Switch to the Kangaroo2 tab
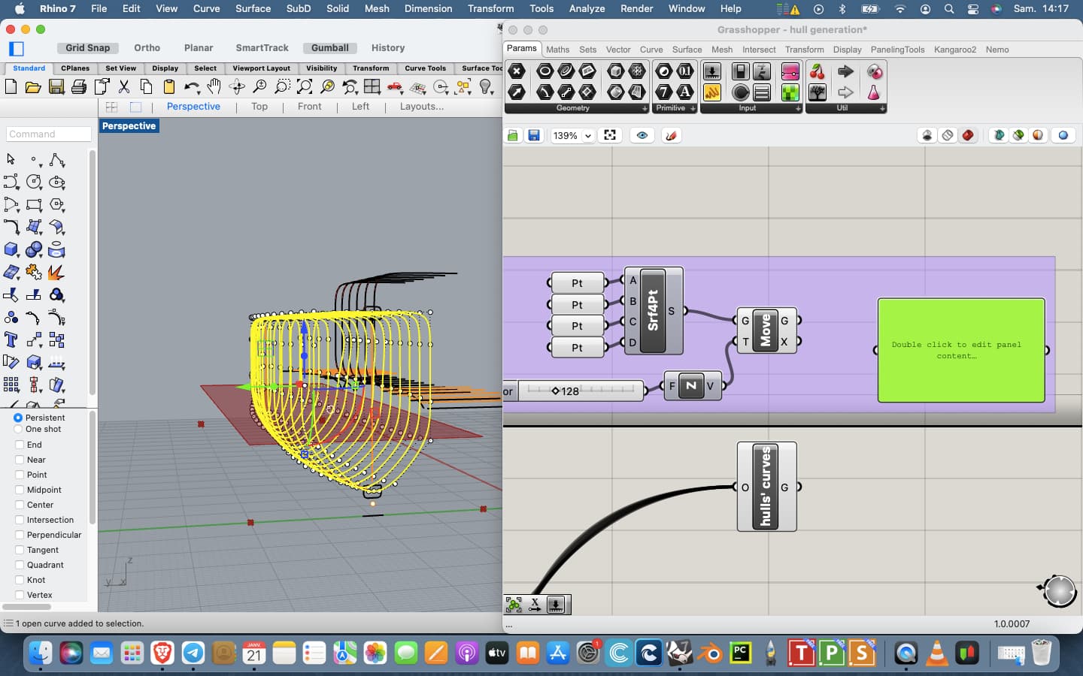This screenshot has width=1083, height=676. click(x=954, y=50)
